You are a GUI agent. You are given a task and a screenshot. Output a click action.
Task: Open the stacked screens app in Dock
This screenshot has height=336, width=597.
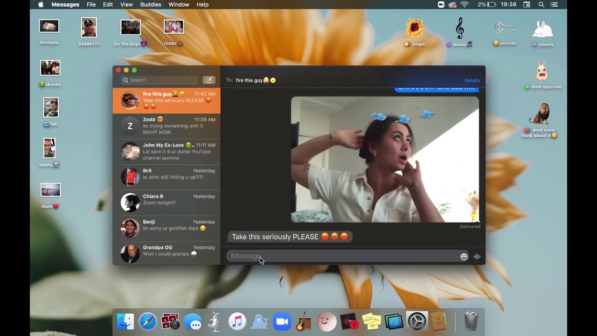(394, 322)
